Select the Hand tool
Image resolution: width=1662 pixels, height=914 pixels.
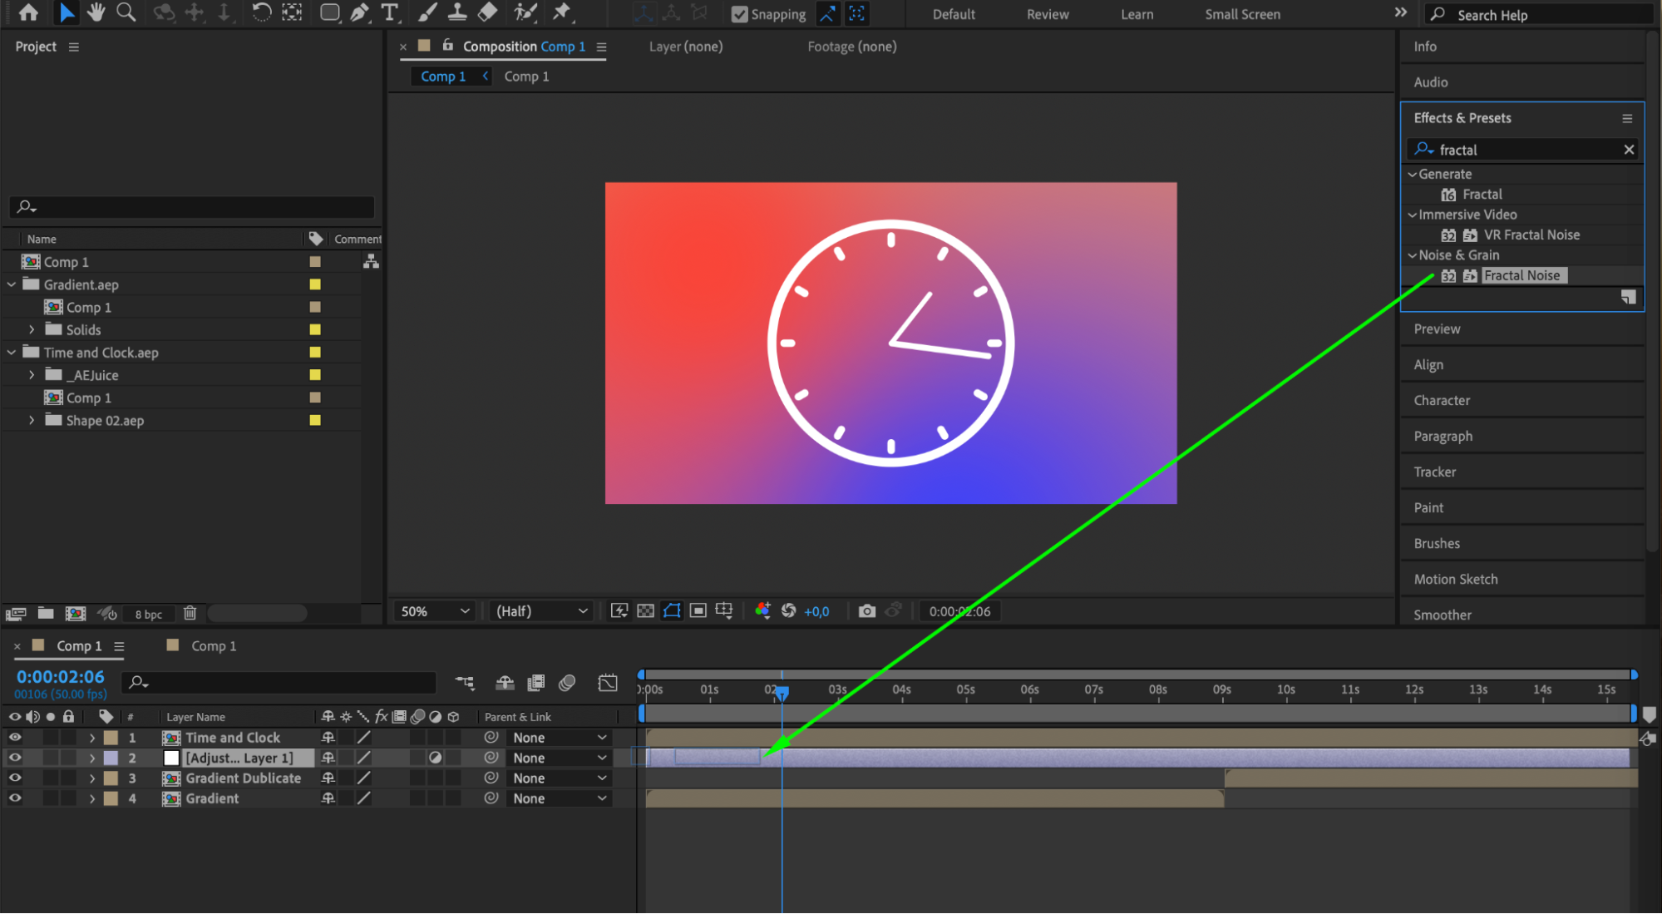(96, 12)
